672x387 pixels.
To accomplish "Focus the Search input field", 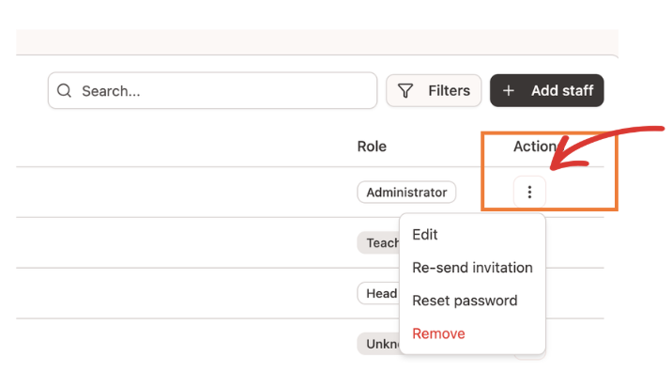I will click(x=225, y=91).
